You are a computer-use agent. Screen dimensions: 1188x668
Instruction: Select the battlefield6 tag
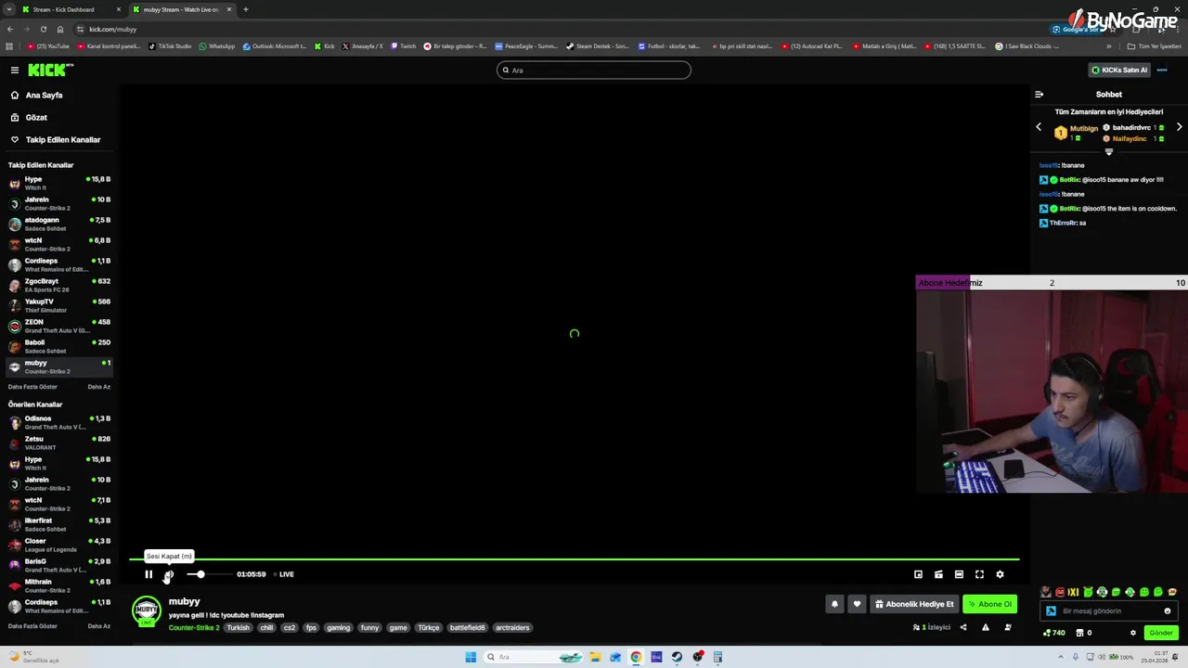click(468, 628)
